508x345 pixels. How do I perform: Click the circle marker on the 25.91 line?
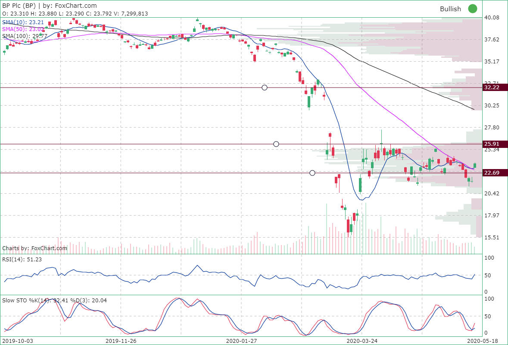[x=276, y=144]
